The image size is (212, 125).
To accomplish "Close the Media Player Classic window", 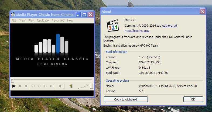I will (x=91, y=15).
